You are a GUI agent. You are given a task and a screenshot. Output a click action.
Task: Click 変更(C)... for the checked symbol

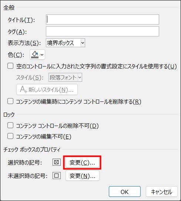coord(82,162)
